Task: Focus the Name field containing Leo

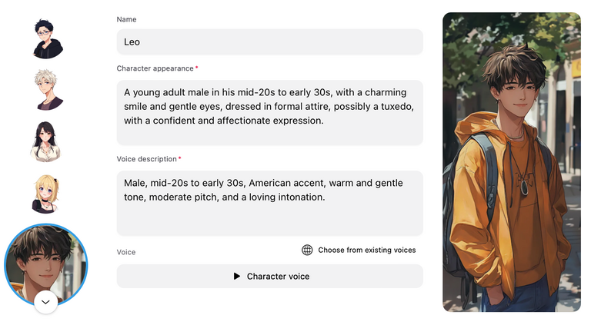Action: [x=269, y=42]
